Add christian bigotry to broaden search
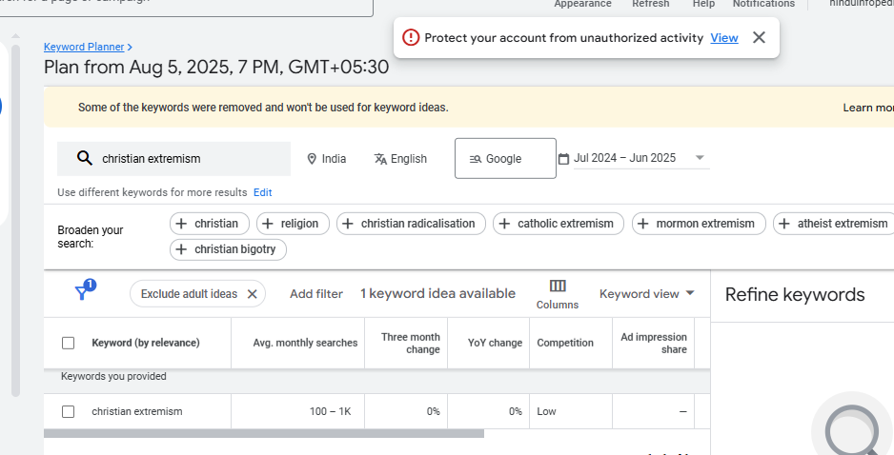 (228, 249)
